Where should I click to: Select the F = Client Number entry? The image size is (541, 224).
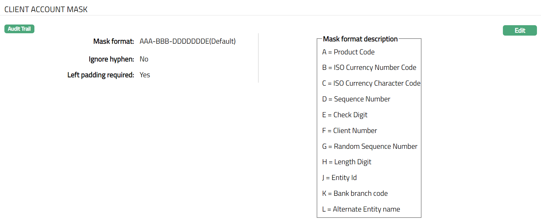[x=349, y=131]
